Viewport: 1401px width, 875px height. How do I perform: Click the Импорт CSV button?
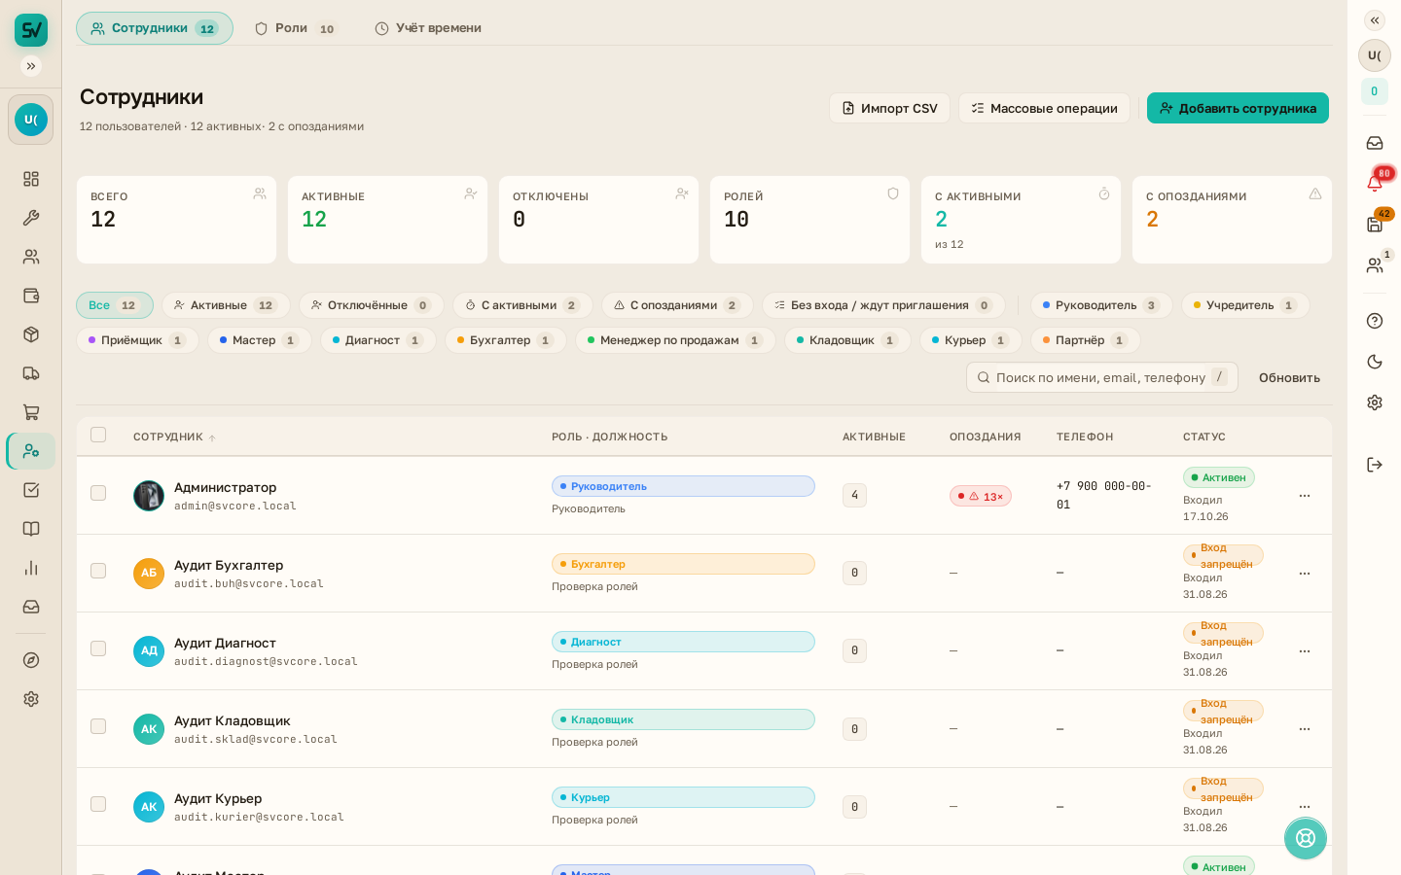889,108
